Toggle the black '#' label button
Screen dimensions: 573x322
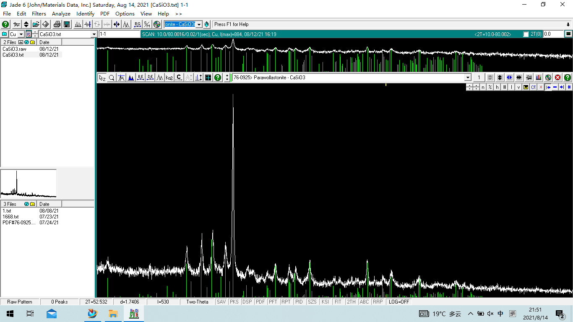[505, 87]
